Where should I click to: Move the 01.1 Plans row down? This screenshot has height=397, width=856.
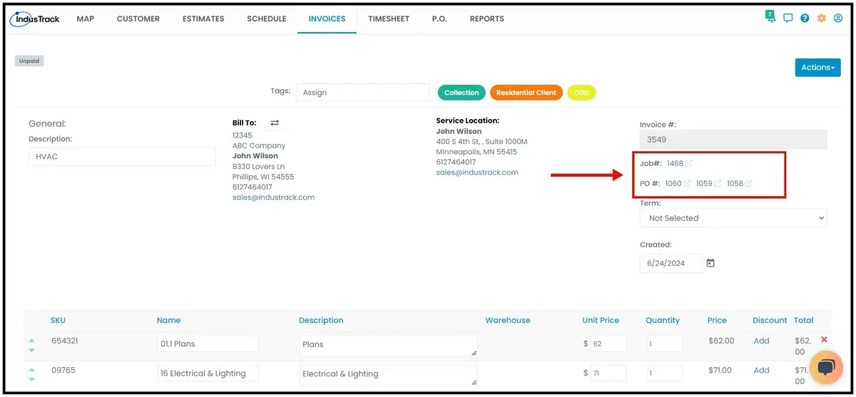pyautogui.click(x=31, y=349)
